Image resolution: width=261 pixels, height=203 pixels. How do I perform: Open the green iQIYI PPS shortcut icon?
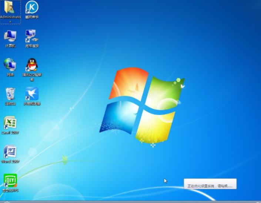point(10,180)
